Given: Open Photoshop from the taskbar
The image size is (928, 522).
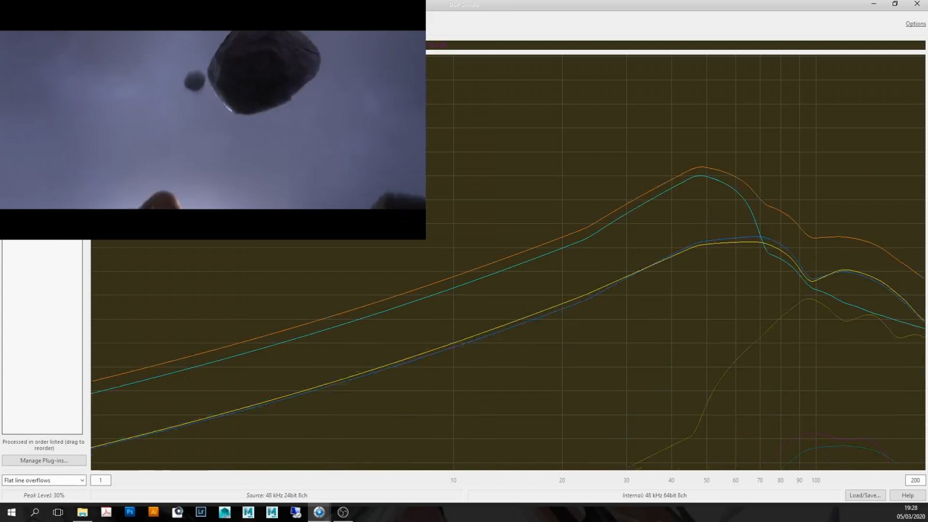Looking at the screenshot, I should (x=130, y=512).
